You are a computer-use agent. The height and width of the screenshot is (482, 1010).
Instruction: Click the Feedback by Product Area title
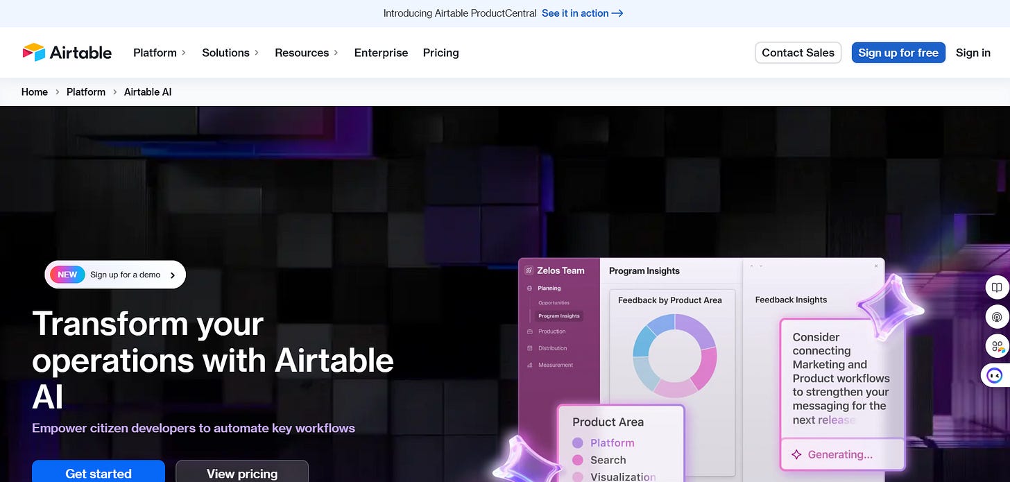tap(670, 300)
